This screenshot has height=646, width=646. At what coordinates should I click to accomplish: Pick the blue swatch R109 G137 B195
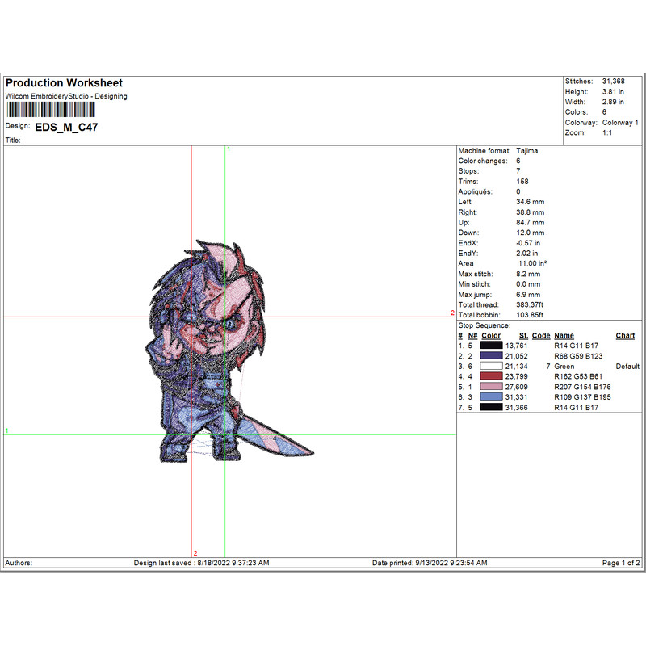click(492, 397)
